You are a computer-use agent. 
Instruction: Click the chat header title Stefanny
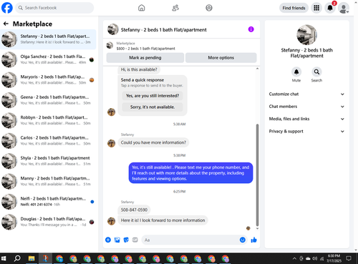click(163, 30)
